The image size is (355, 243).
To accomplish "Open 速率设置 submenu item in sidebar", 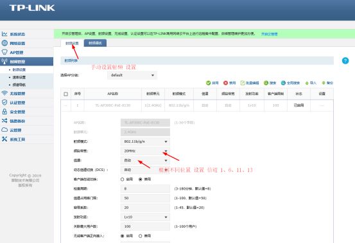I will (x=19, y=77).
